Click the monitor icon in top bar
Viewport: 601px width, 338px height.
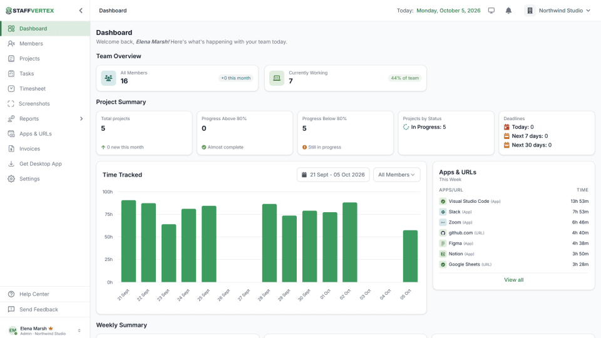[491, 11]
